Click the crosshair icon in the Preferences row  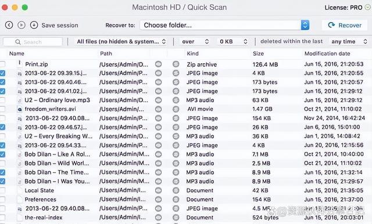click(x=176, y=200)
